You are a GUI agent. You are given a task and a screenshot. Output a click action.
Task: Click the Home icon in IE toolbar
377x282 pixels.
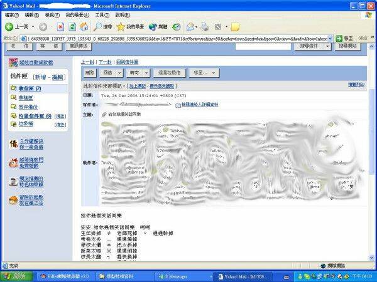click(84, 27)
